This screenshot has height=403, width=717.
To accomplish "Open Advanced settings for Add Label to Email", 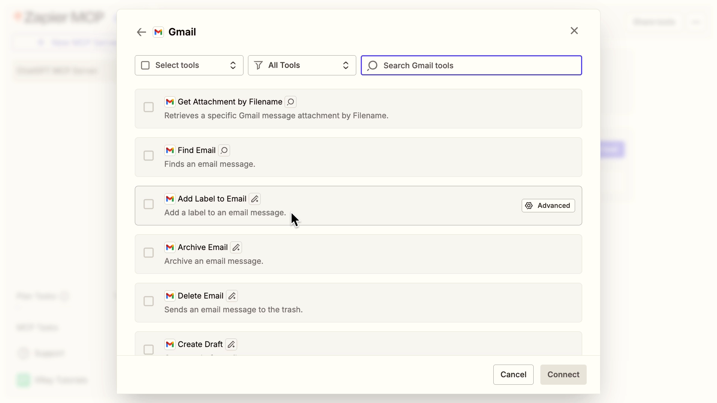I will pyautogui.click(x=548, y=206).
